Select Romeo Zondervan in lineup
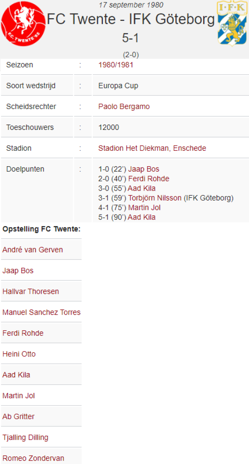 pos(33,459)
